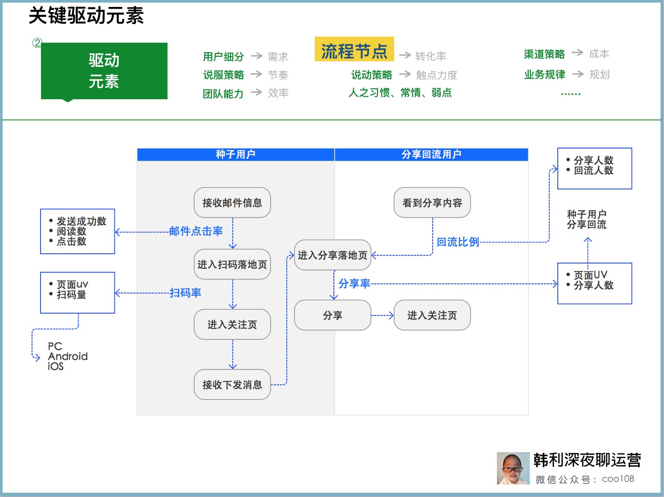Click the Android platform text
Viewport: 664px width, 497px height.
(x=68, y=356)
